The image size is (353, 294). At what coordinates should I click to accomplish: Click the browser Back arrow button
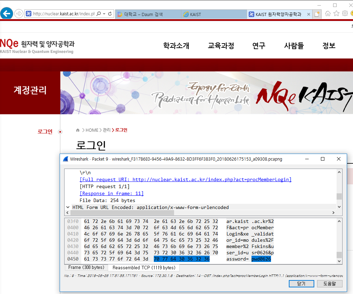[x=7, y=14]
